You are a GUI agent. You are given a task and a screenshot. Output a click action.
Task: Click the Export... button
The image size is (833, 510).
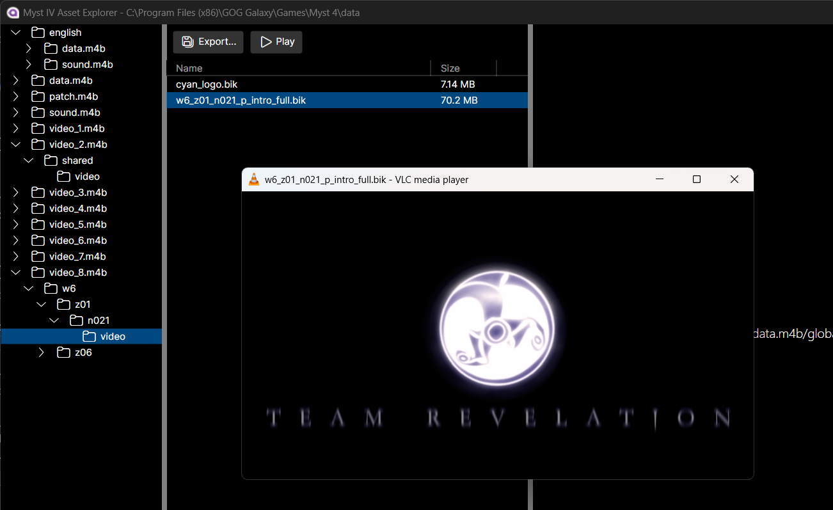(x=209, y=42)
